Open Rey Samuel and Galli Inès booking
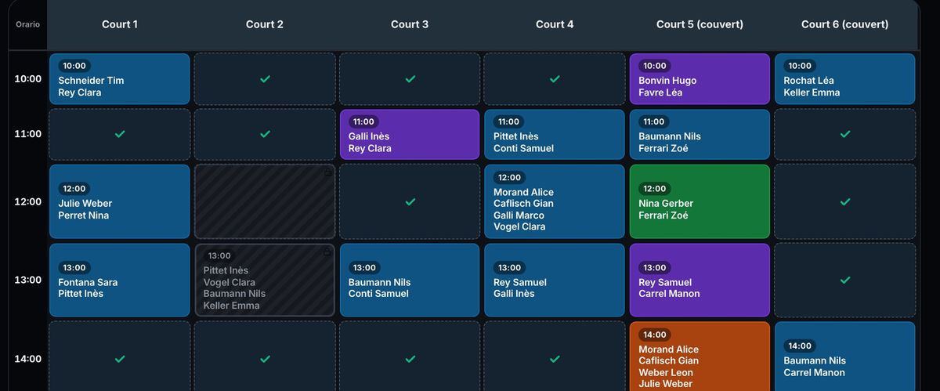 [x=555, y=280]
